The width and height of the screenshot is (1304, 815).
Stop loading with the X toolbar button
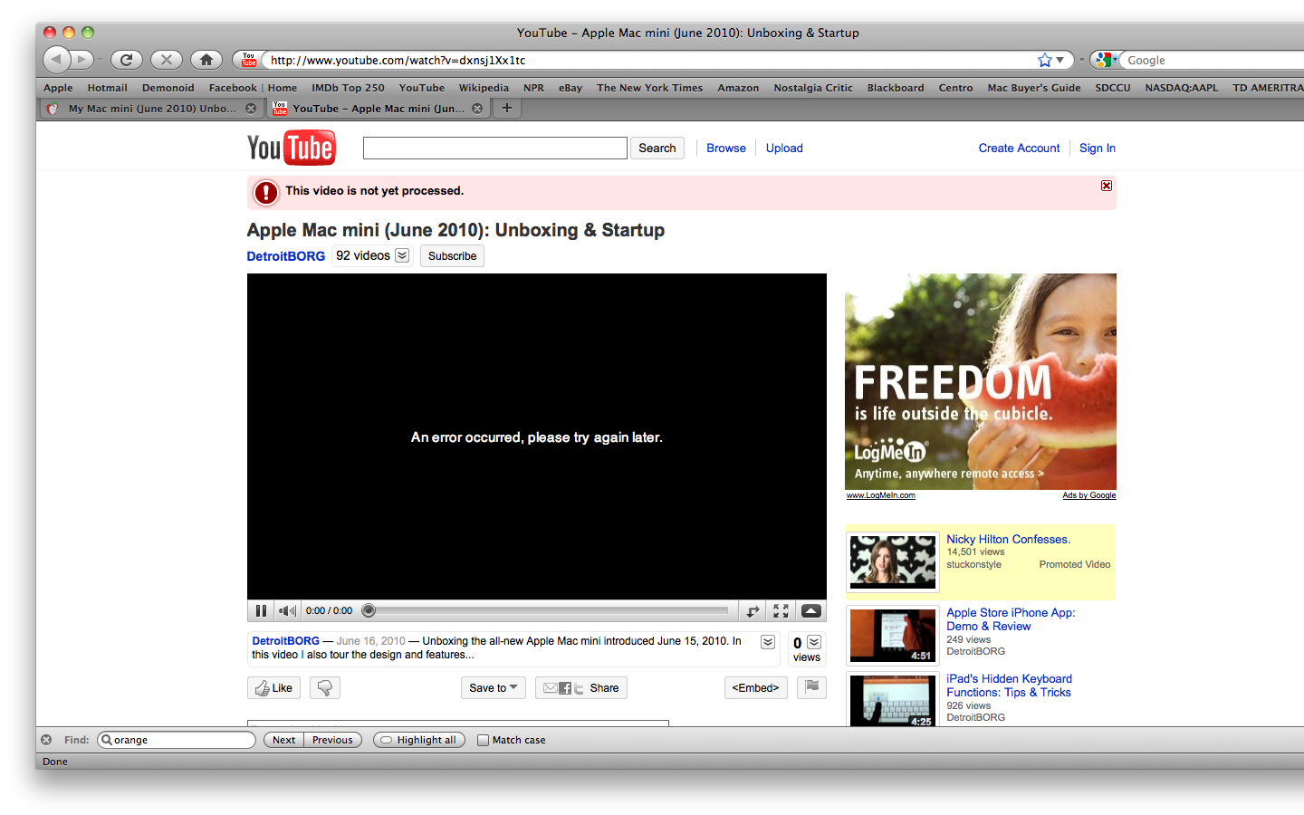tap(166, 60)
